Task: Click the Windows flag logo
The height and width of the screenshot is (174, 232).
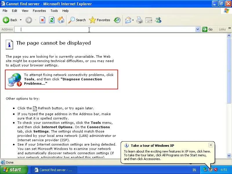Action: 226,11
